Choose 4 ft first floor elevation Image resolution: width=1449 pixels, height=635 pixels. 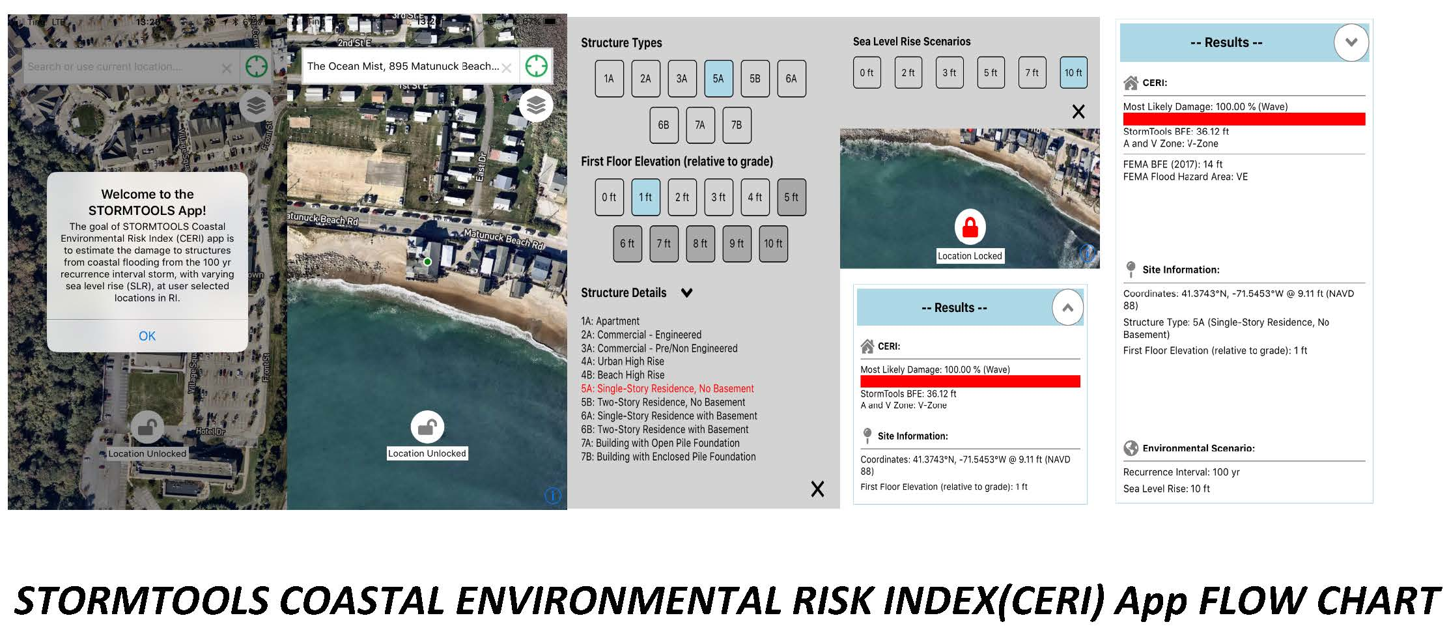(755, 197)
